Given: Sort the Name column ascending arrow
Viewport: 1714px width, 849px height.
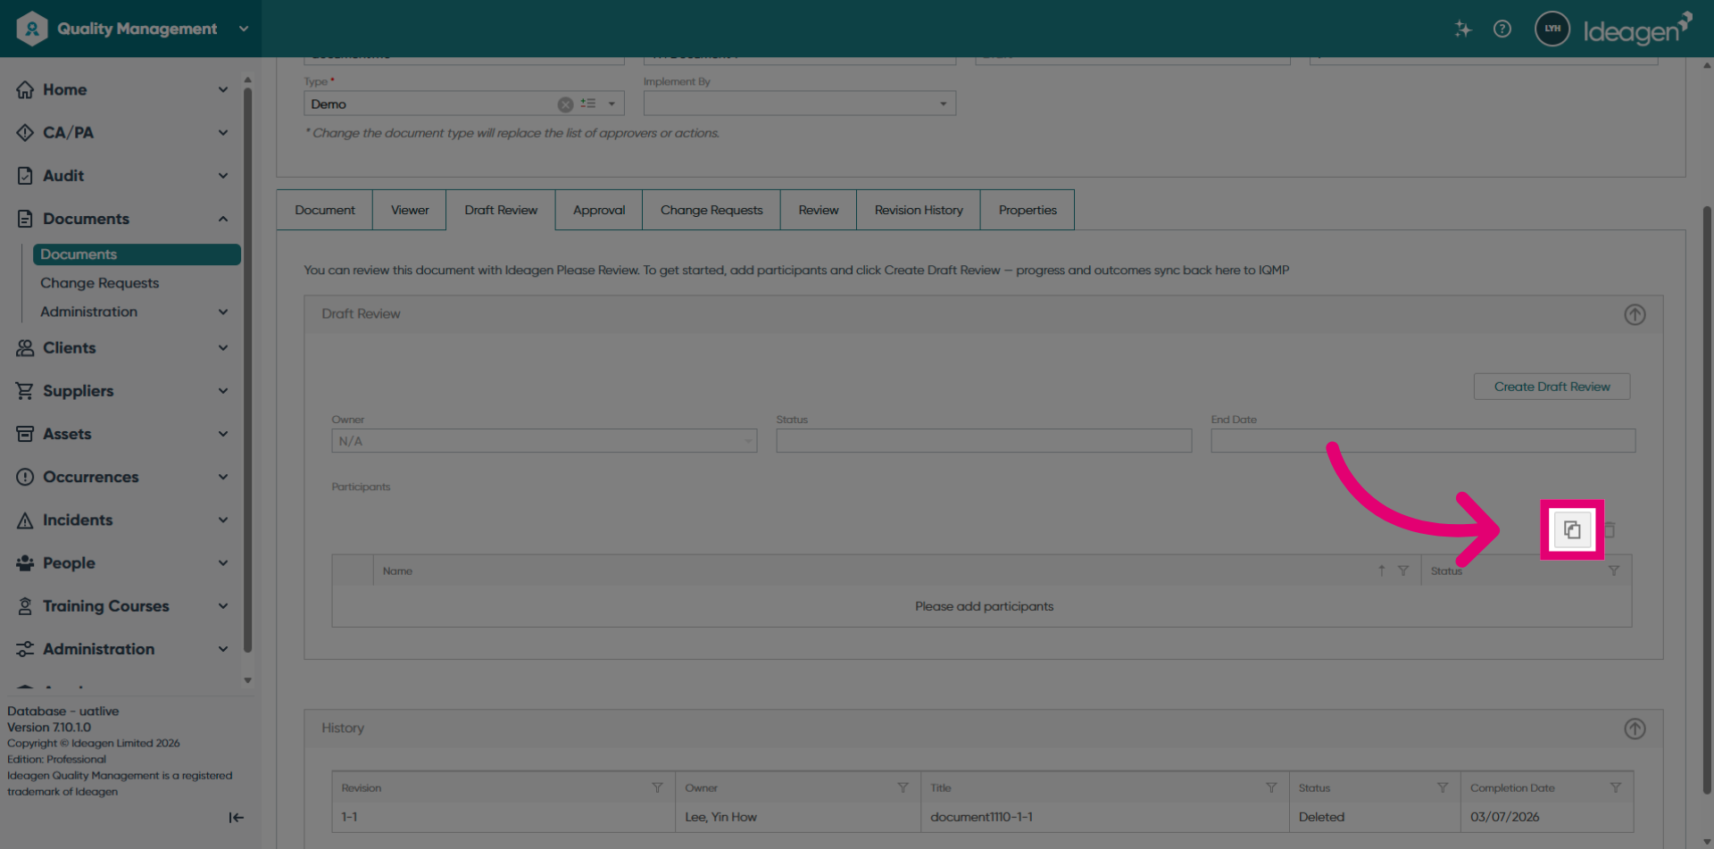Looking at the screenshot, I should [1381, 570].
